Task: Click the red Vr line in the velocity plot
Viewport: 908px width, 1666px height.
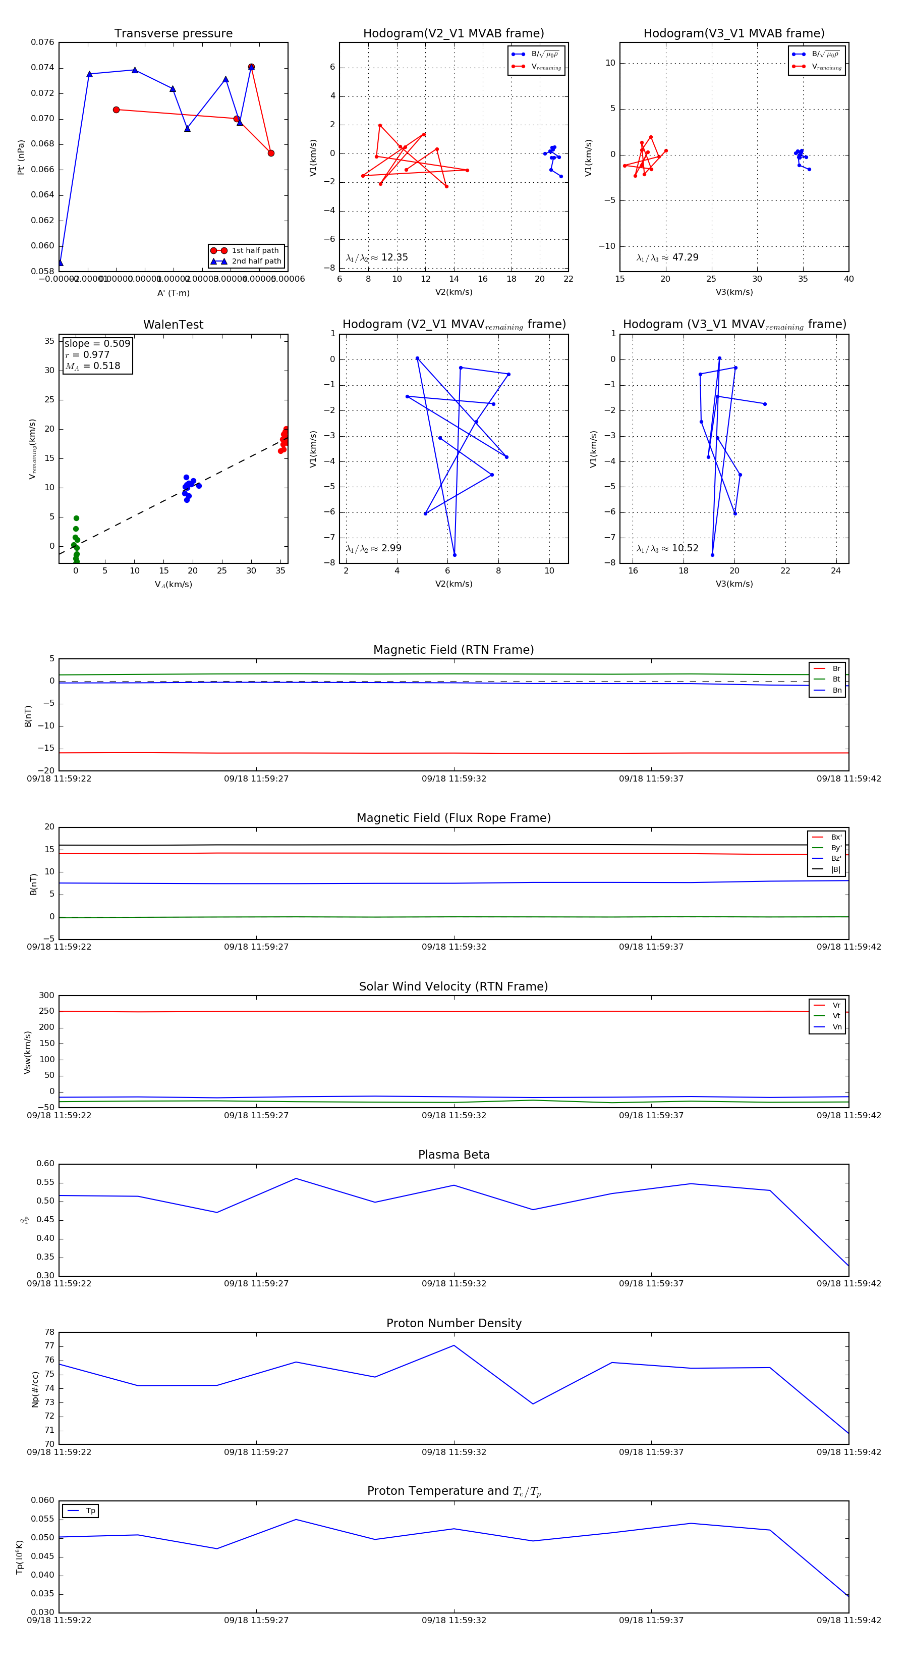Action: [x=453, y=1012]
